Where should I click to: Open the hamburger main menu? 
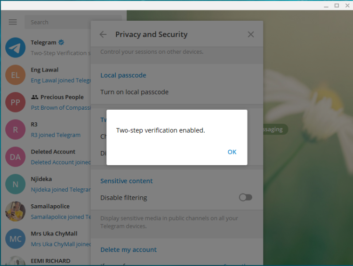tap(13, 22)
